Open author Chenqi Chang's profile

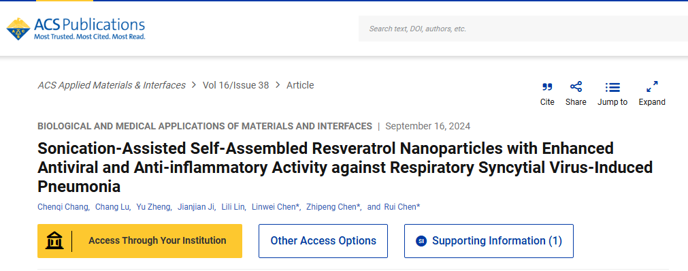63,207
